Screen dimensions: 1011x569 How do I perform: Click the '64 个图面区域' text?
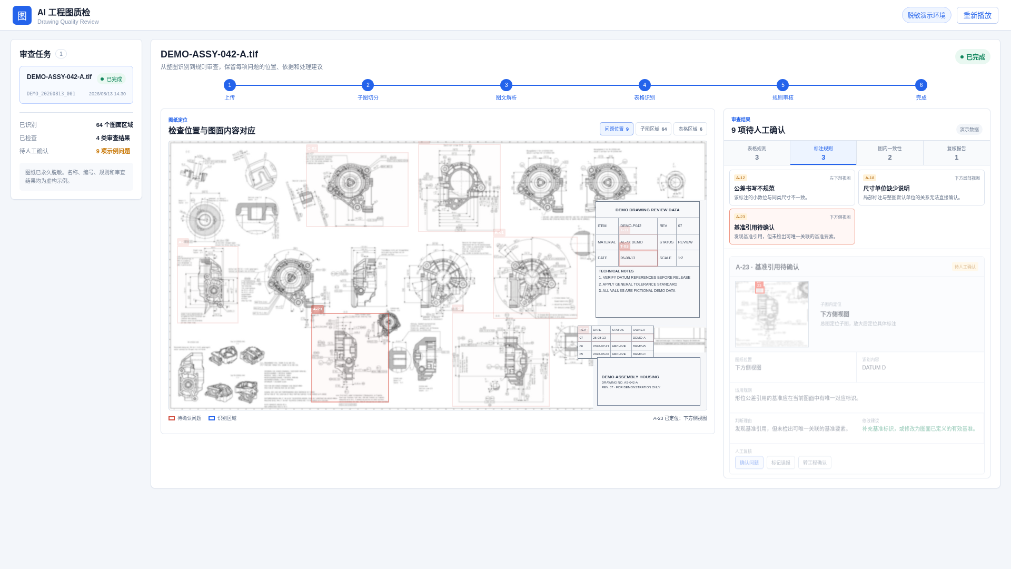tap(114, 125)
